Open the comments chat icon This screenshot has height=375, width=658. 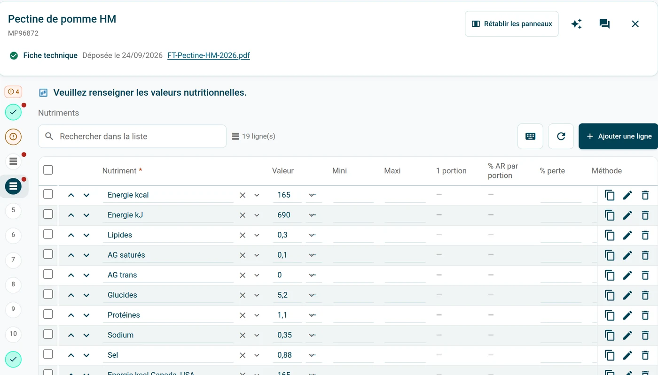[605, 24]
